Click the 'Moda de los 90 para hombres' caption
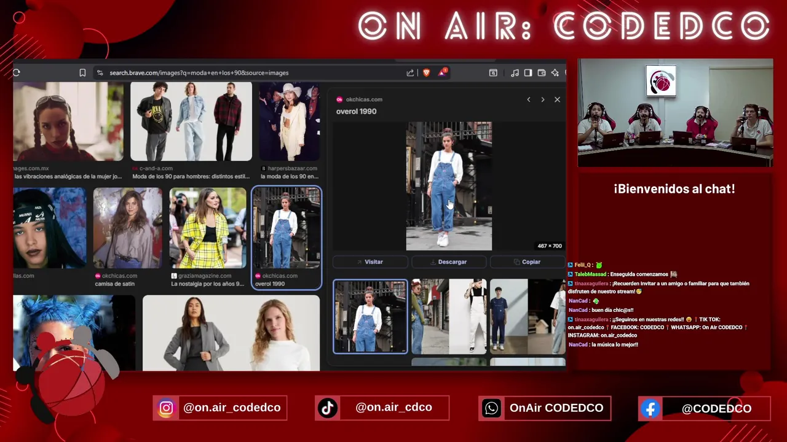The width and height of the screenshot is (787, 442). 191,177
